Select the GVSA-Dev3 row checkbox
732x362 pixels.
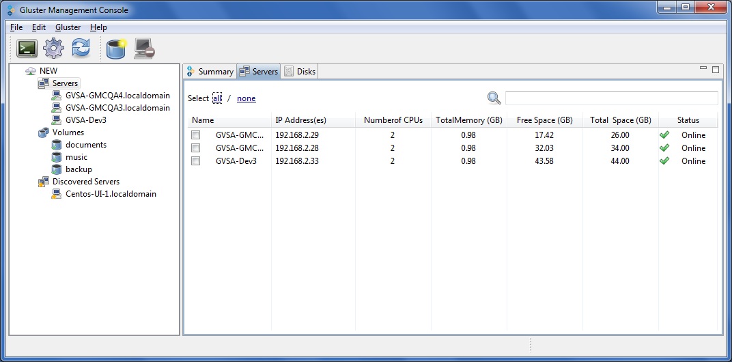tap(196, 161)
